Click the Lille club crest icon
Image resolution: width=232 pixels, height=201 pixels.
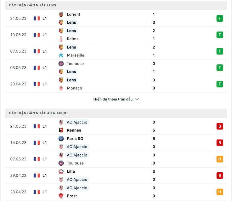pyautogui.click(x=61, y=171)
